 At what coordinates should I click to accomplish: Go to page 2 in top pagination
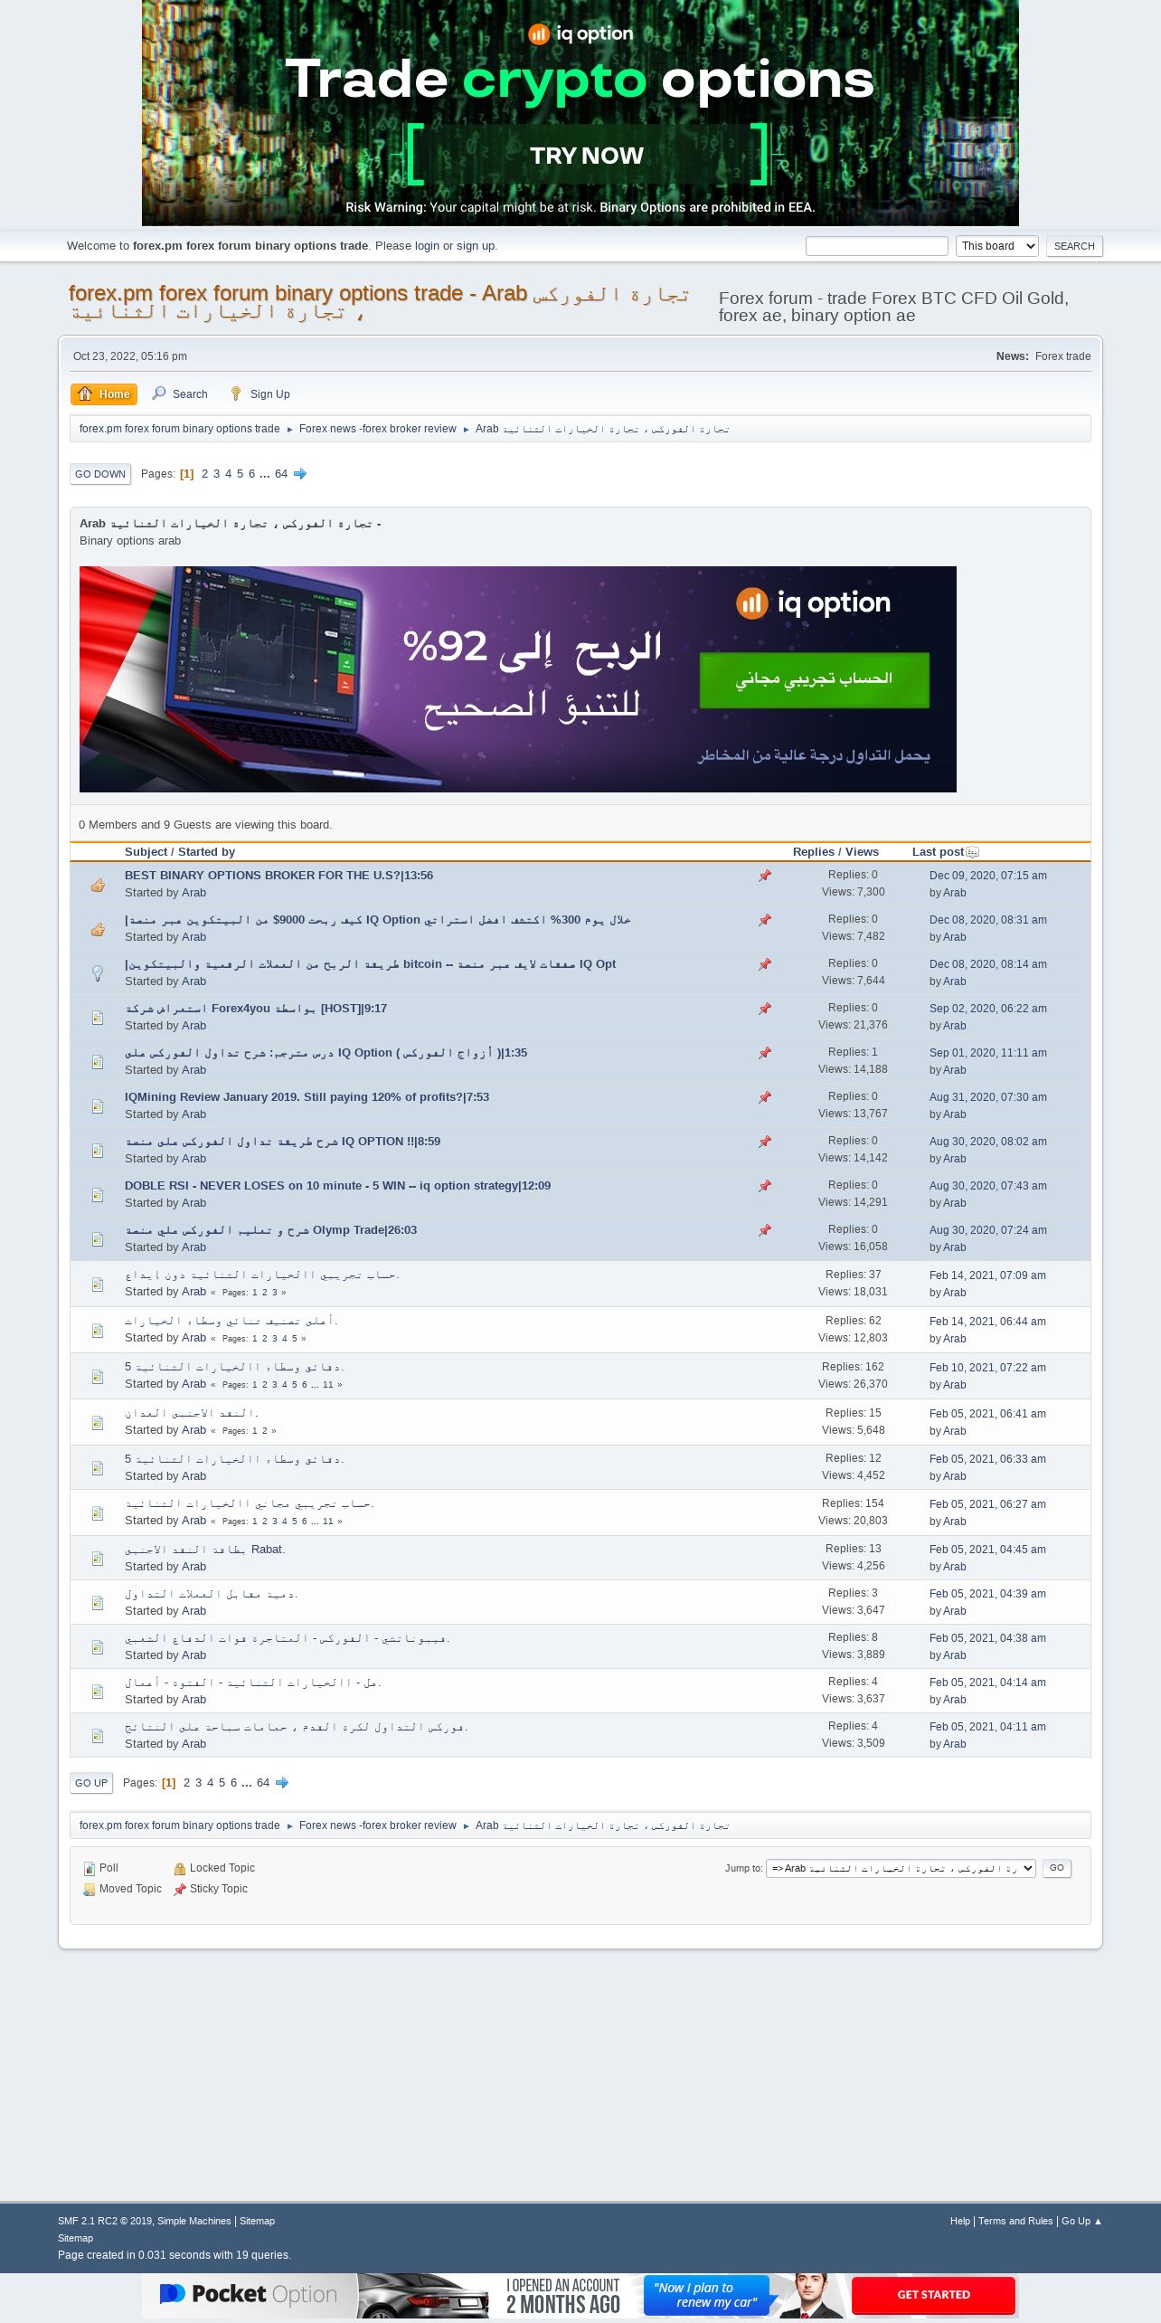204,474
